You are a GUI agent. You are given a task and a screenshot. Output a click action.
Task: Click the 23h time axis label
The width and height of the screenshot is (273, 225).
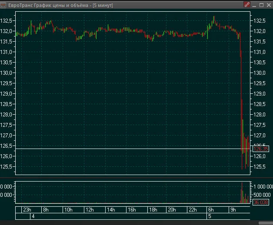tap(27, 210)
